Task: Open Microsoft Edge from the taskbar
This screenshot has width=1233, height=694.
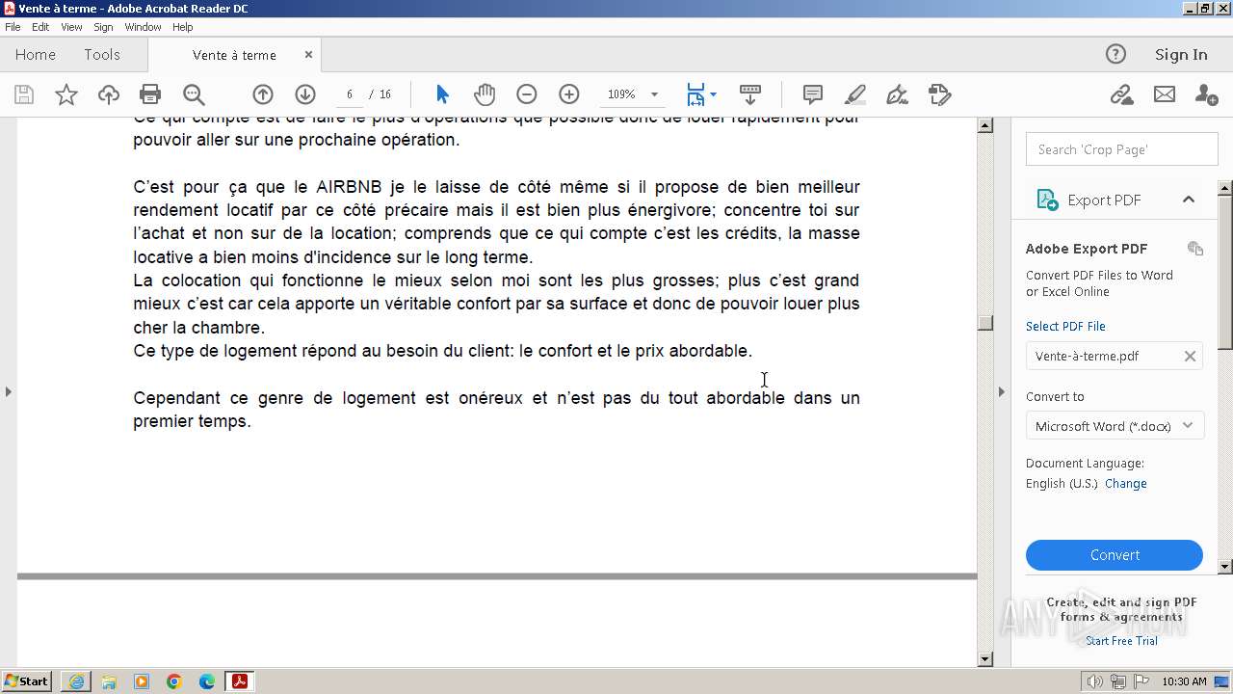Action: (207, 681)
